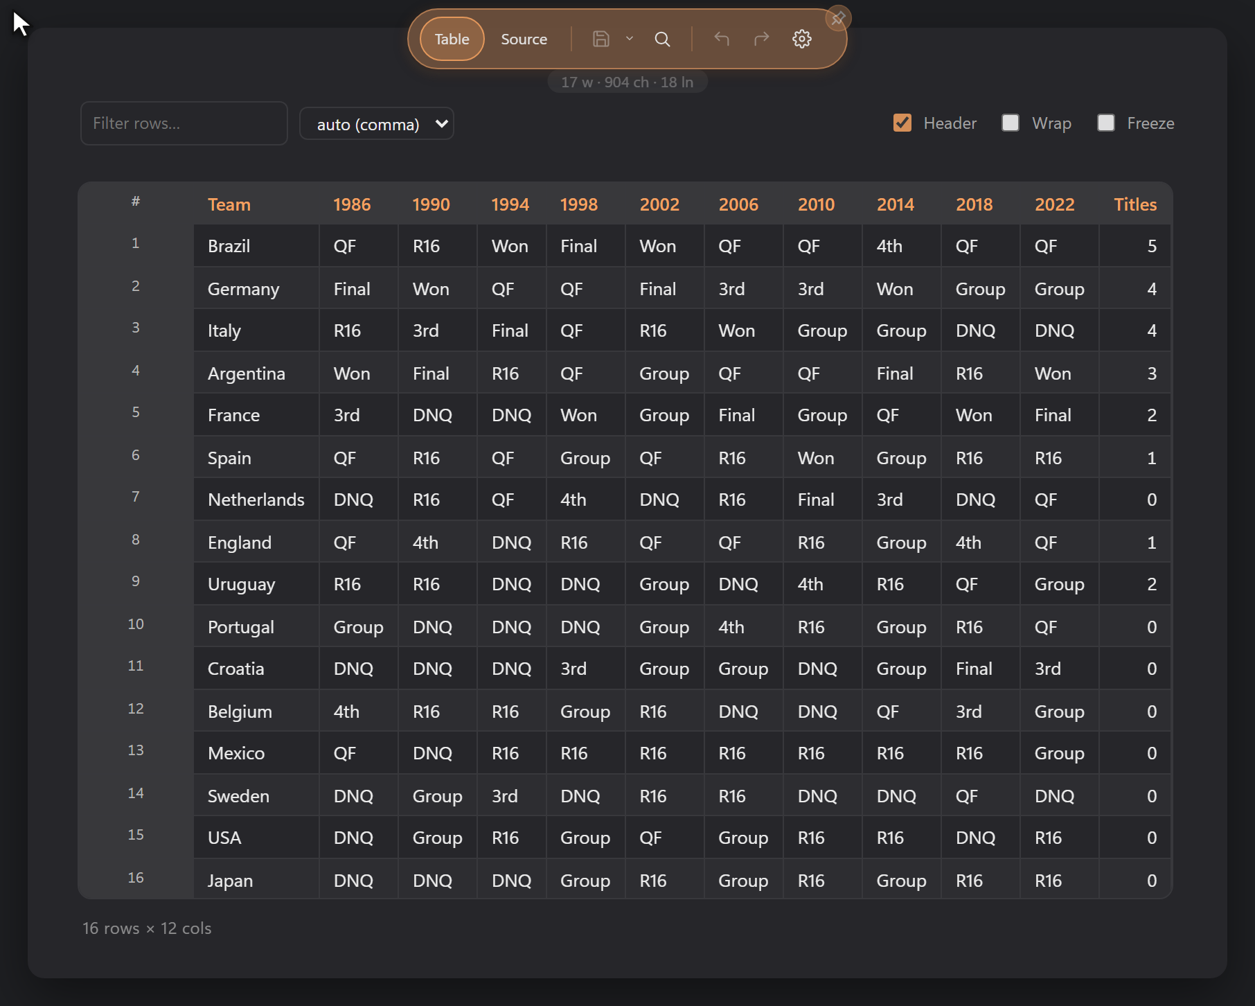Image resolution: width=1255 pixels, height=1006 pixels.
Task: Select Germany's 2014 Won cell
Action: [x=902, y=289]
